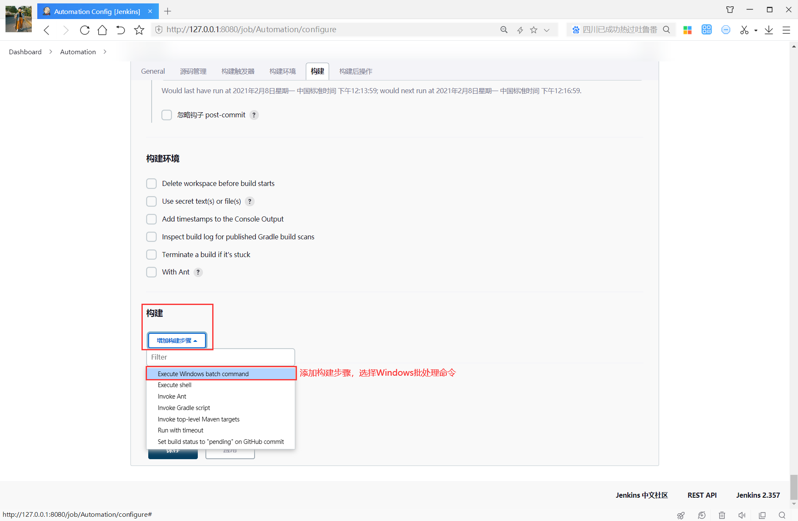Viewport: 798px width, 521px height.
Task: Click the scissors screenshot tool icon
Action: click(x=744, y=30)
